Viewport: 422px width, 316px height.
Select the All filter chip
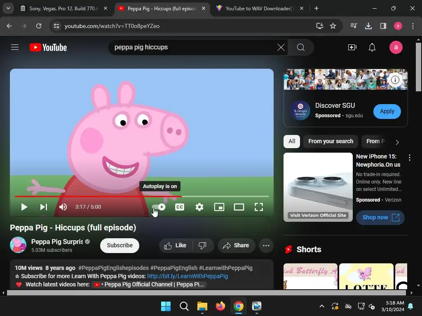click(x=292, y=142)
